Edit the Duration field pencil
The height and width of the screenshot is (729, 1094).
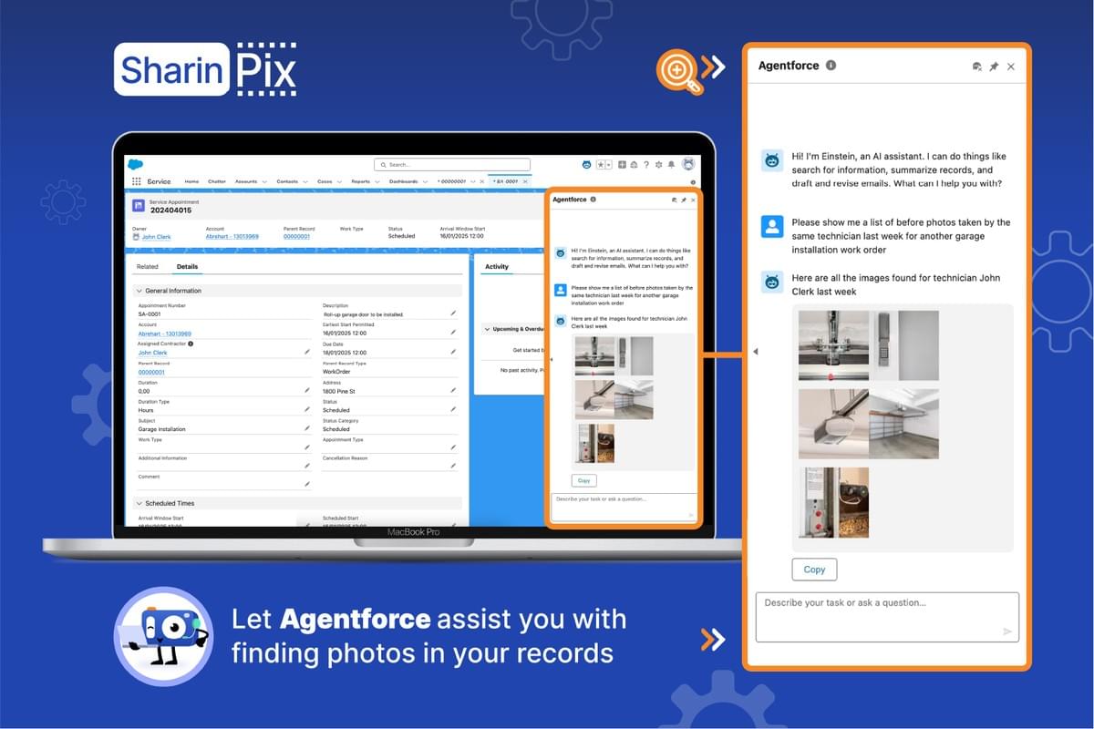pyautogui.click(x=307, y=390)
